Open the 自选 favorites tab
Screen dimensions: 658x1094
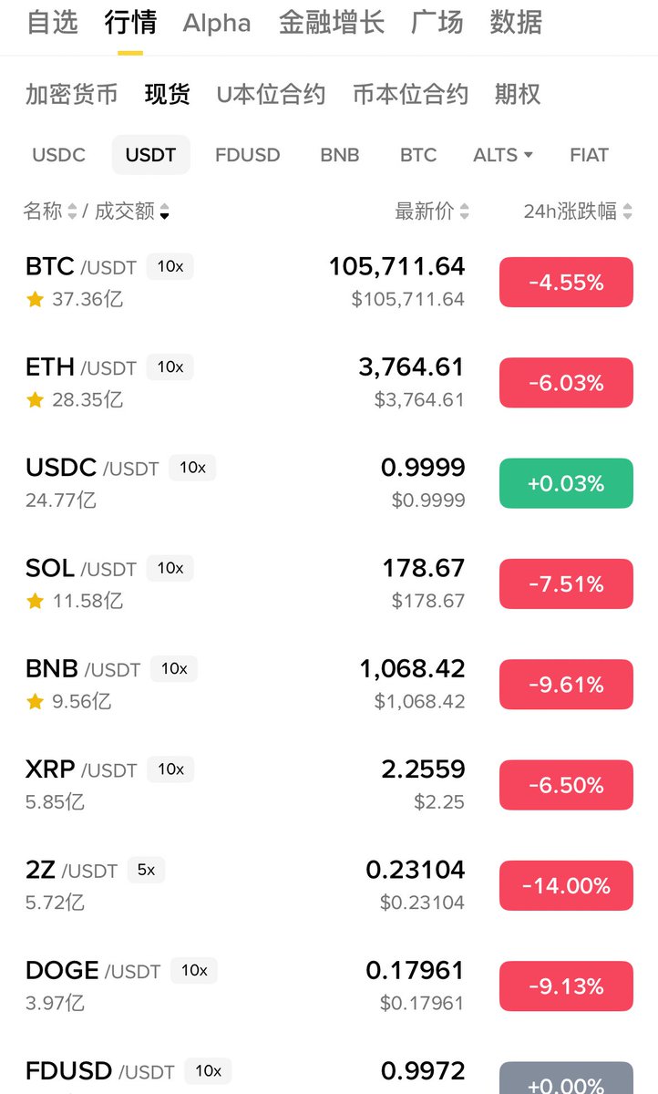(52, 23)
